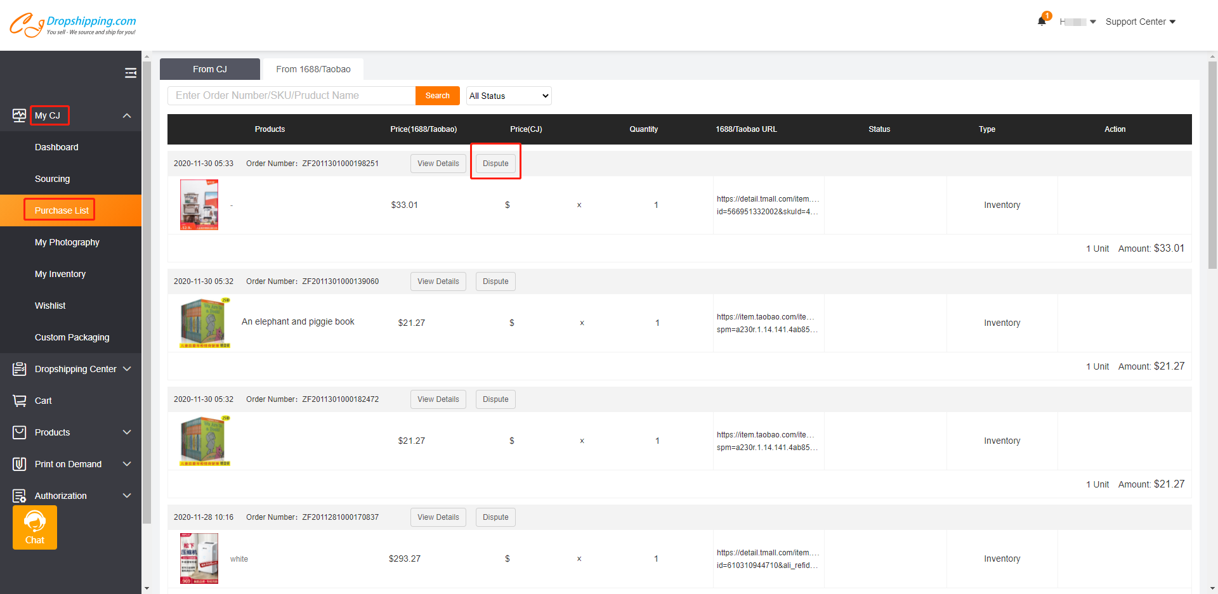Click the notification bell icon
This screenshot has height=594, width=1218.
tap(1042, 21)
